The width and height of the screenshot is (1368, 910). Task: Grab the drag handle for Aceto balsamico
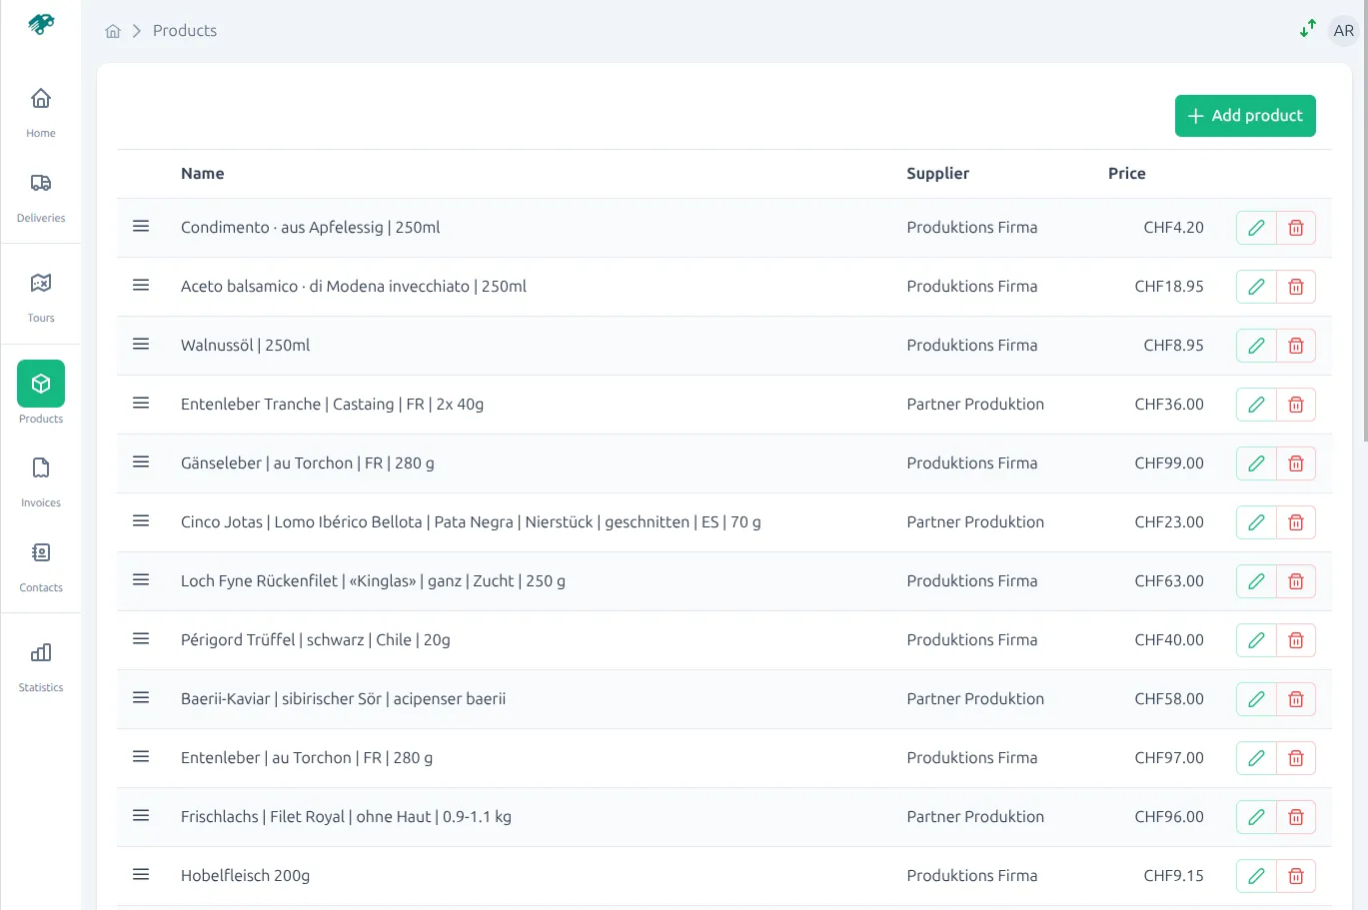141,286
